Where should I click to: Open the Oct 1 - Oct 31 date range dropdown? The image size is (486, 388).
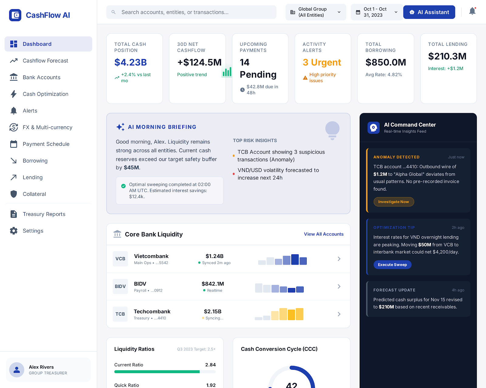pos(377,12)
